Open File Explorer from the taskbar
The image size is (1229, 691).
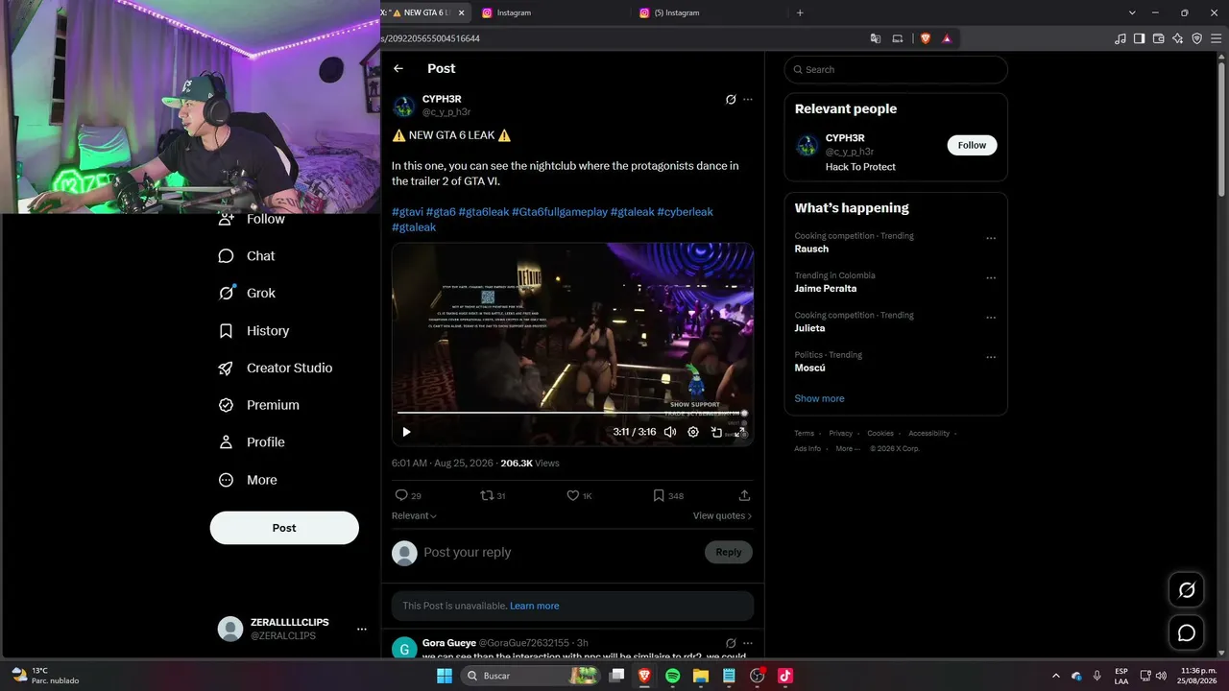click(x=701, y=676)
